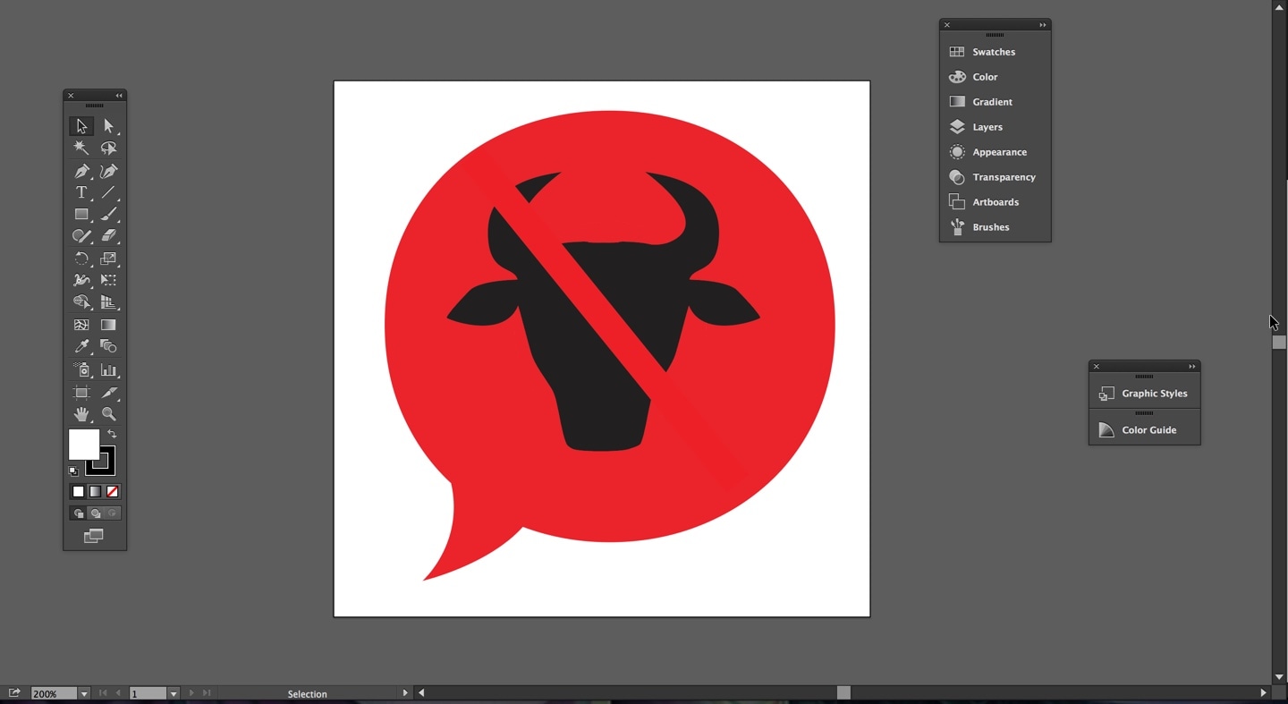Expand the Graphic Styles panel dock
The image size is (1288, 704).
coord(1191,367)
